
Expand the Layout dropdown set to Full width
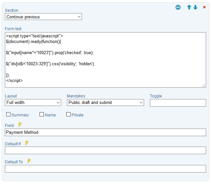(33, 103)
